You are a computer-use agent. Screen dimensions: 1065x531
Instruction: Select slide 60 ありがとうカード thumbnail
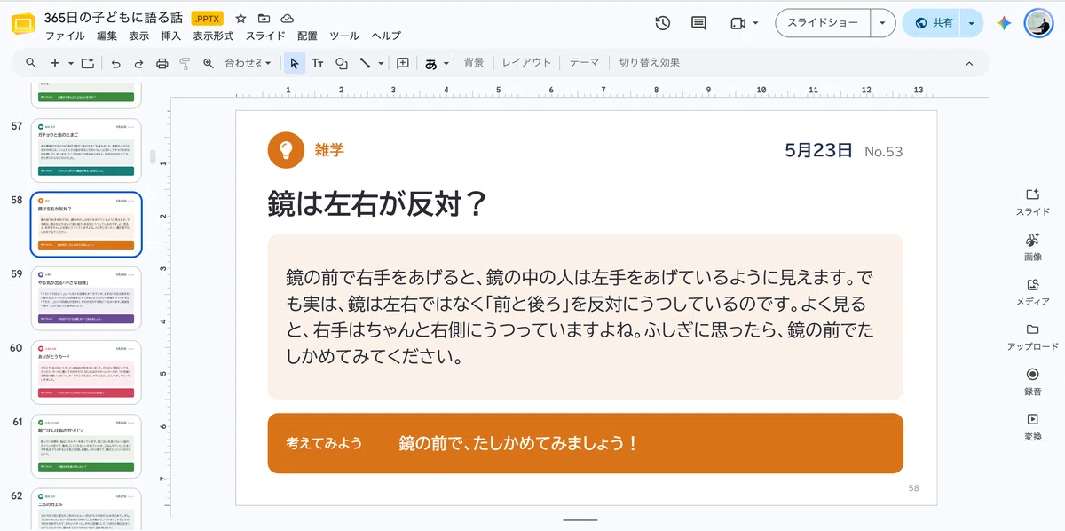(86, 372)
